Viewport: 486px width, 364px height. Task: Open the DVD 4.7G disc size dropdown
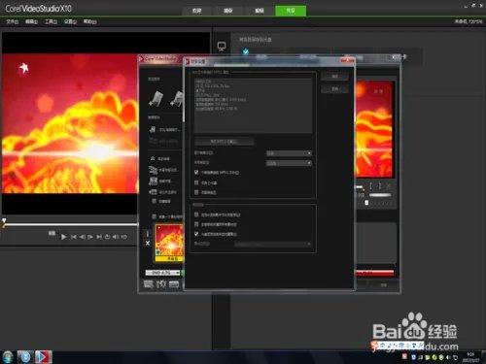pos(162,273)
